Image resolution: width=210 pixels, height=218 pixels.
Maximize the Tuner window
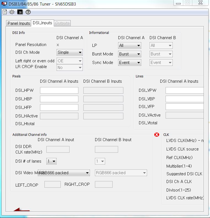tap(187, 3)
